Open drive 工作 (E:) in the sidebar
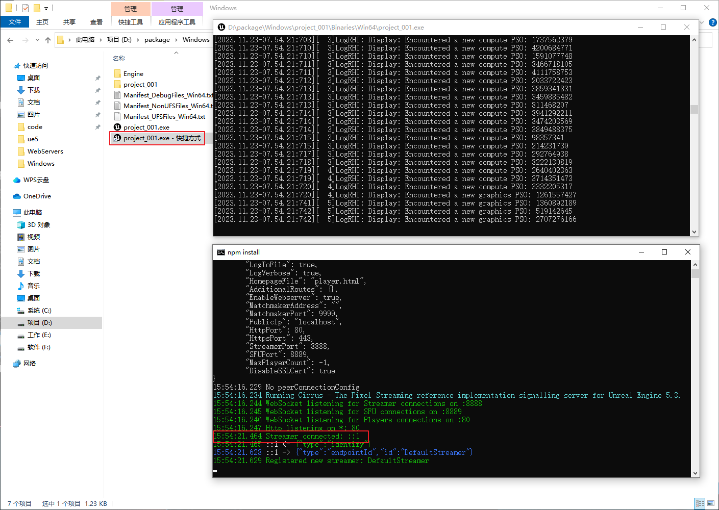The image size is (719, 510). pos(39,335)
